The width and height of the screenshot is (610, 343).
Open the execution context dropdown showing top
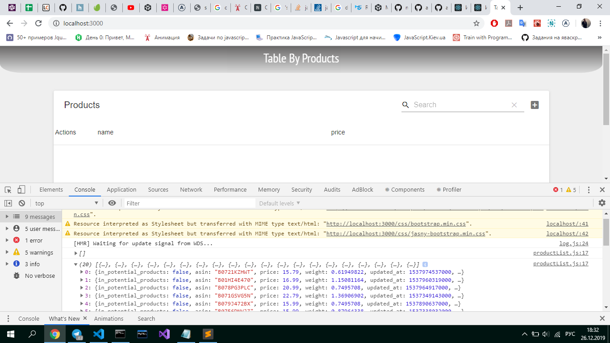[67, 203]
